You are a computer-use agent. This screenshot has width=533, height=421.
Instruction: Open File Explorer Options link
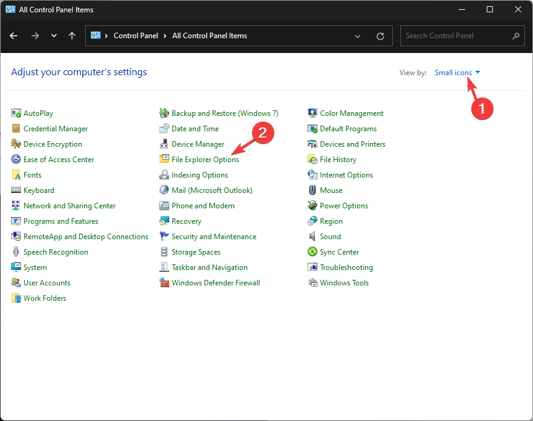click(x=205, y=160)
